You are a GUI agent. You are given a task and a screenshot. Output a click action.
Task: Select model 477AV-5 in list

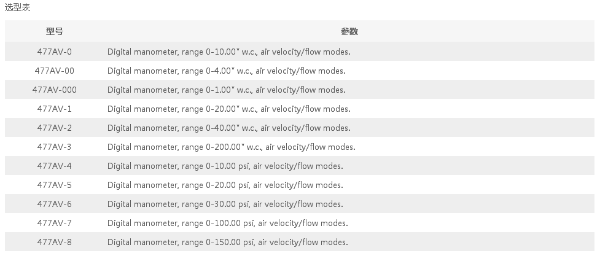pos(54,185)
